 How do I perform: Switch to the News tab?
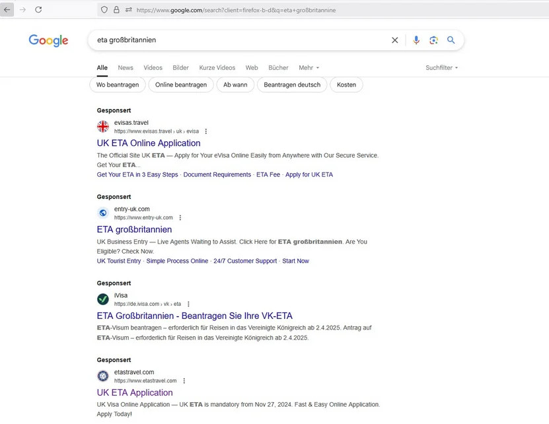coord(126,67)
